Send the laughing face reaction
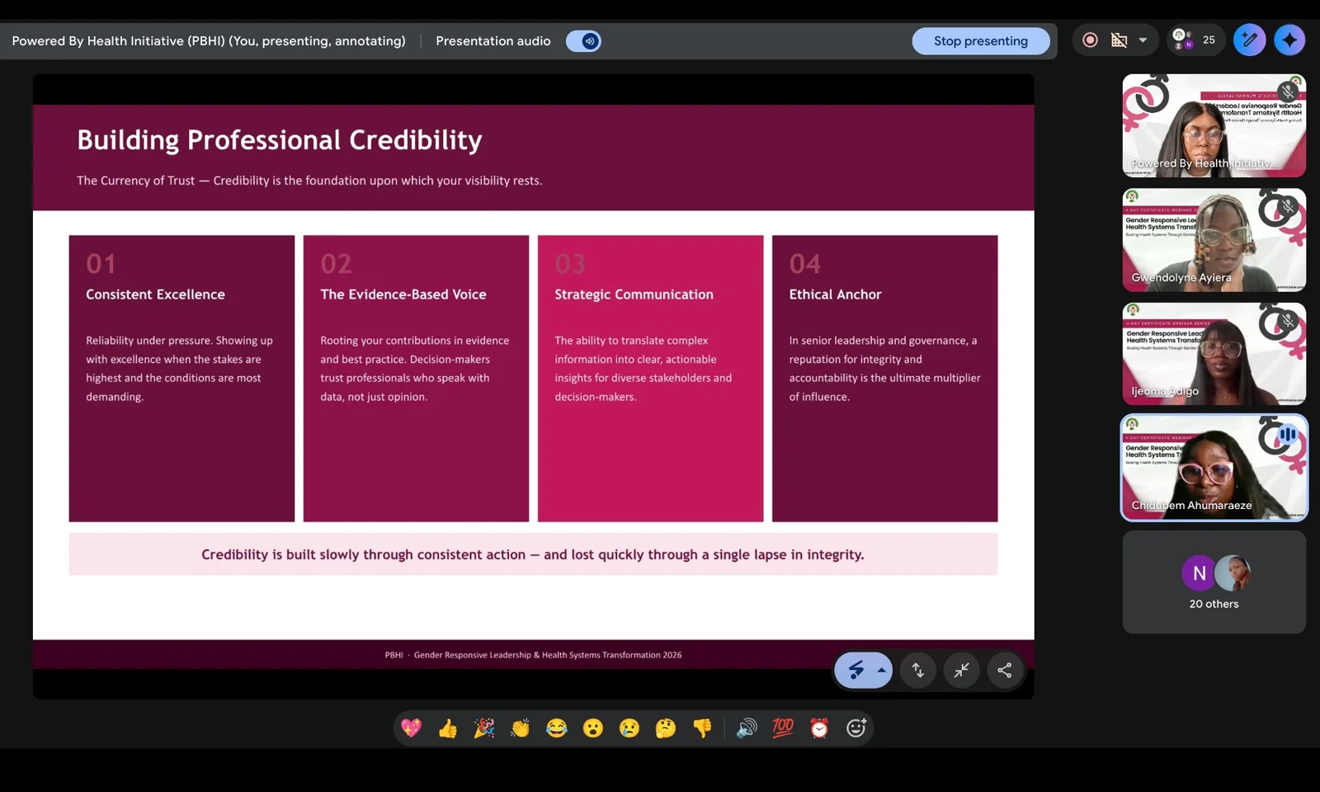The width and height of the screenshot is (1320, 792). coord(556,728)
